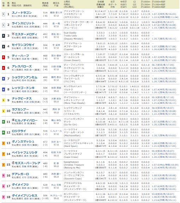Open the ラブカンプー horse name link
Image resolution: width=180 pixels, height=203 pixels.
click(20, 109)
